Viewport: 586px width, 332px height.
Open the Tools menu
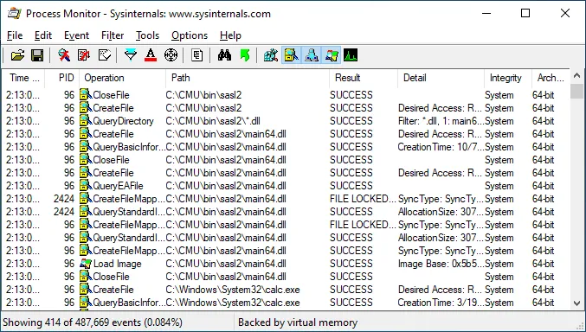147,35
